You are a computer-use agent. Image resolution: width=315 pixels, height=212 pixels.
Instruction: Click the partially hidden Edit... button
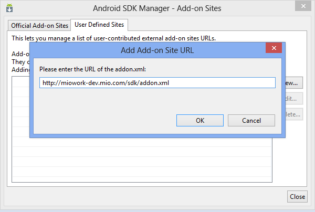[x=294, y=99]
